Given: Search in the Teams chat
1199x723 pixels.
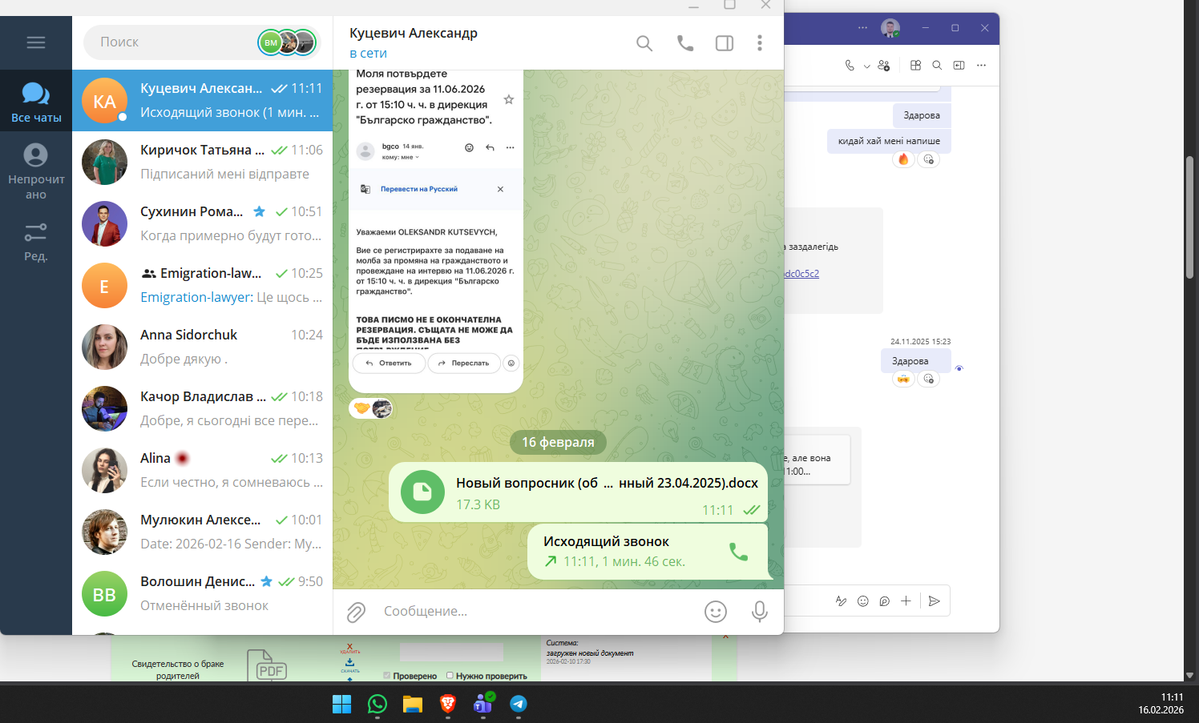Looking at the screenshot, I should click(x=937, y=66).
